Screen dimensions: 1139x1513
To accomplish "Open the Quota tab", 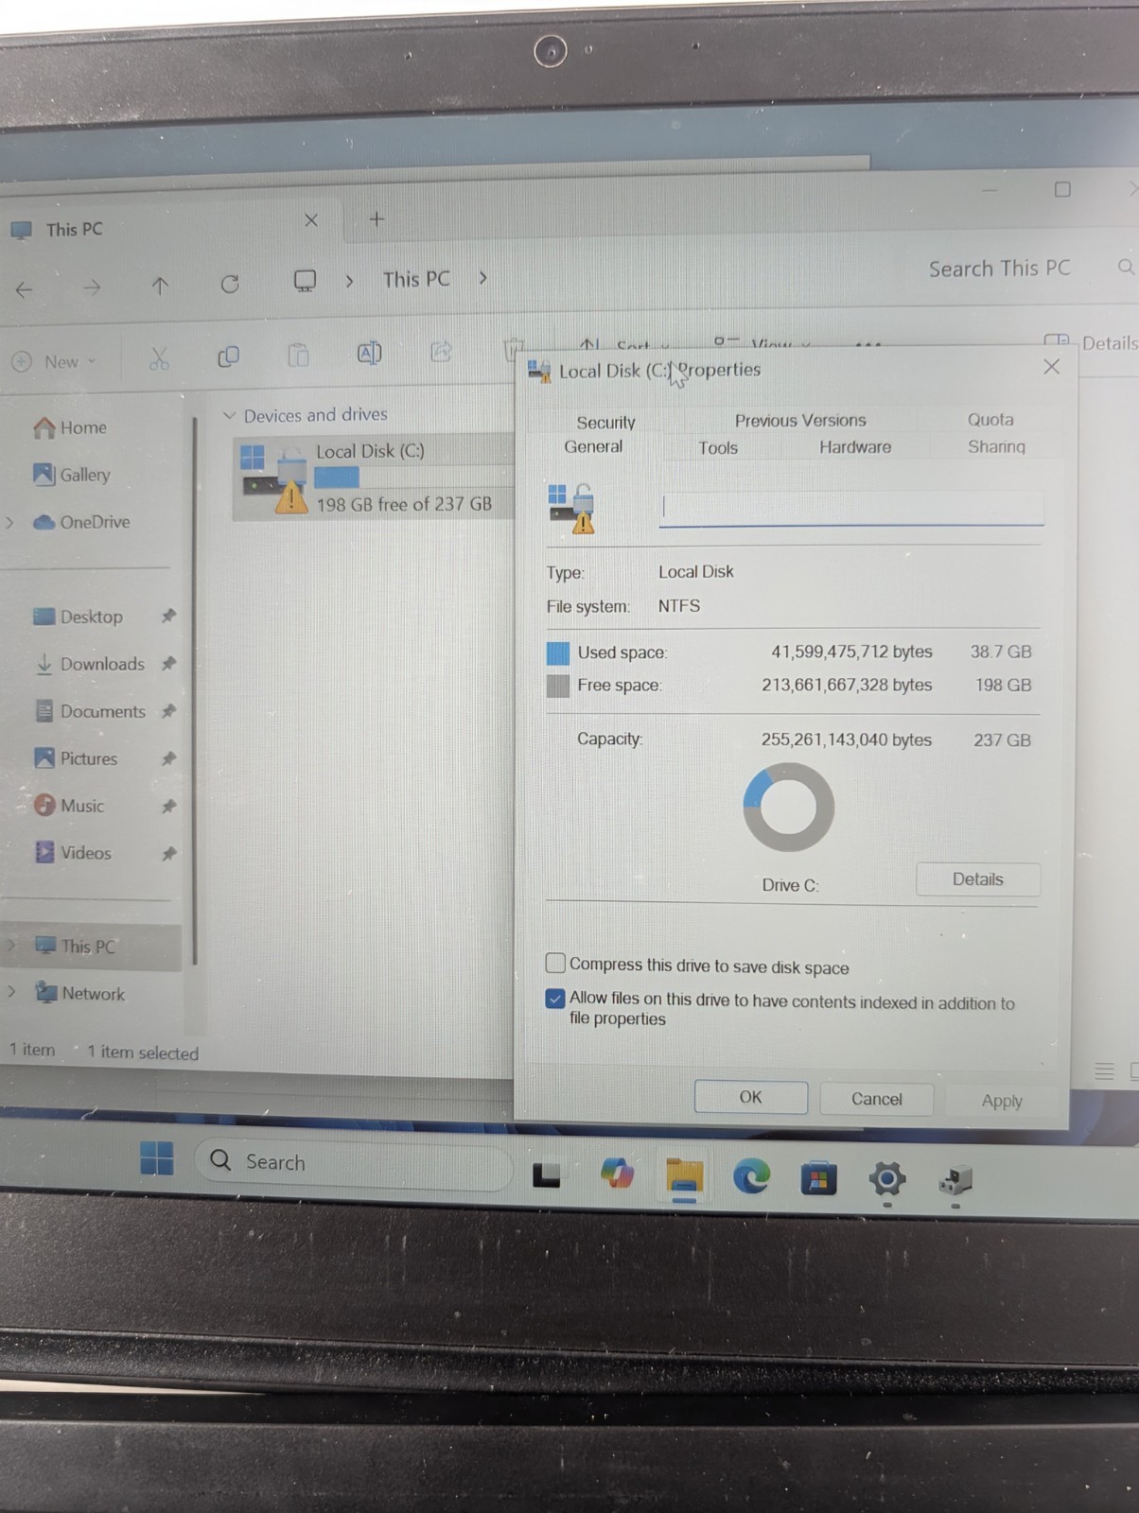I will tap(990, 420).
